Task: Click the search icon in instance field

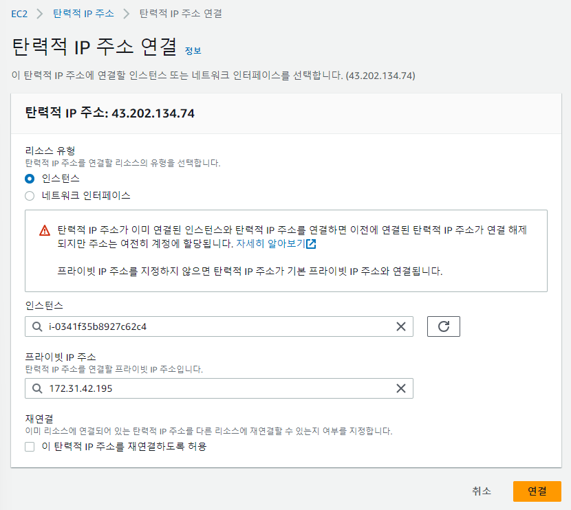Action: pos(37,326)
